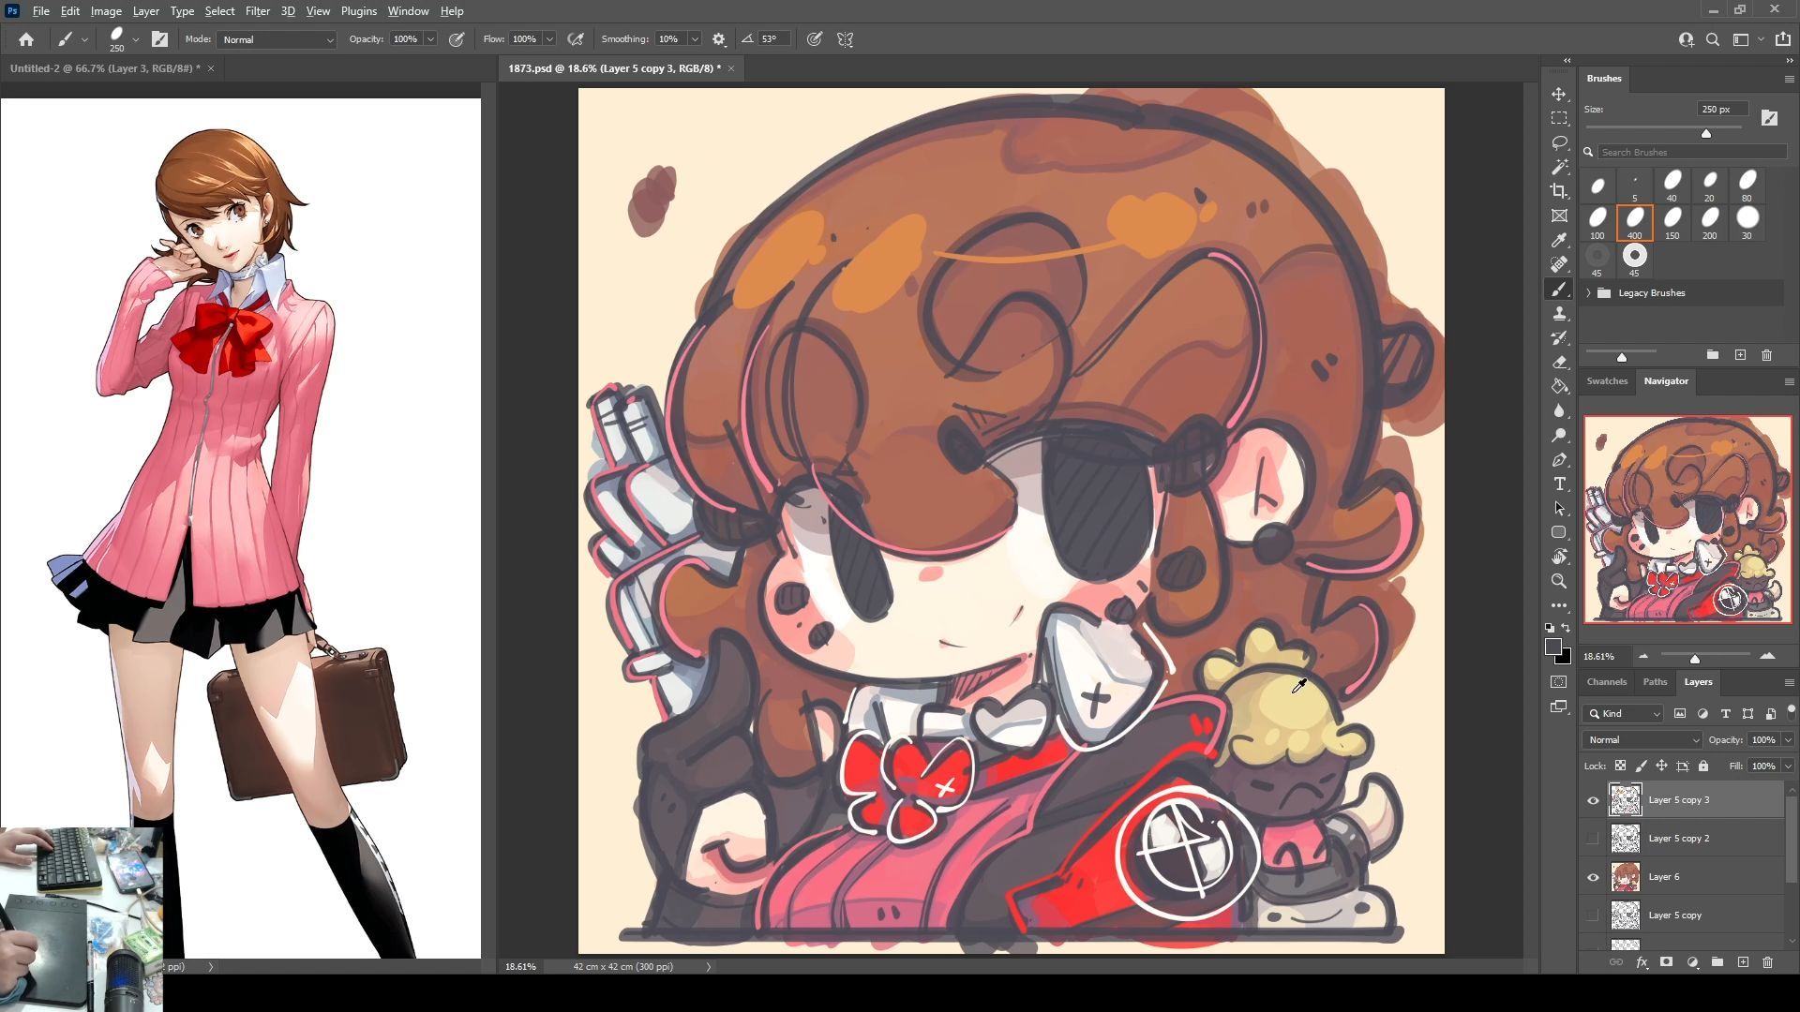Select the Move tool
Screen dimensions: 1800x1012
pyautogui.click(x=1559, y=94)
